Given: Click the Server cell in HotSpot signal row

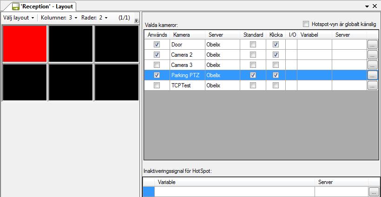Looking at the screenshot, I should click(342, 191).
